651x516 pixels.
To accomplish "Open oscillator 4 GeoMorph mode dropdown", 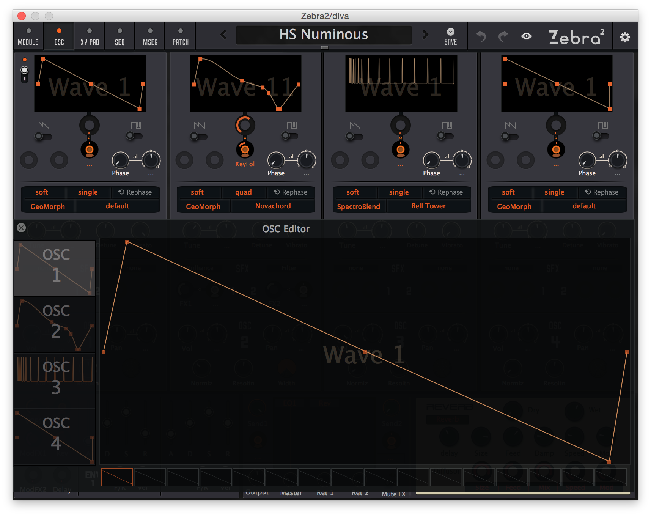I will click(x=514, y=206).
